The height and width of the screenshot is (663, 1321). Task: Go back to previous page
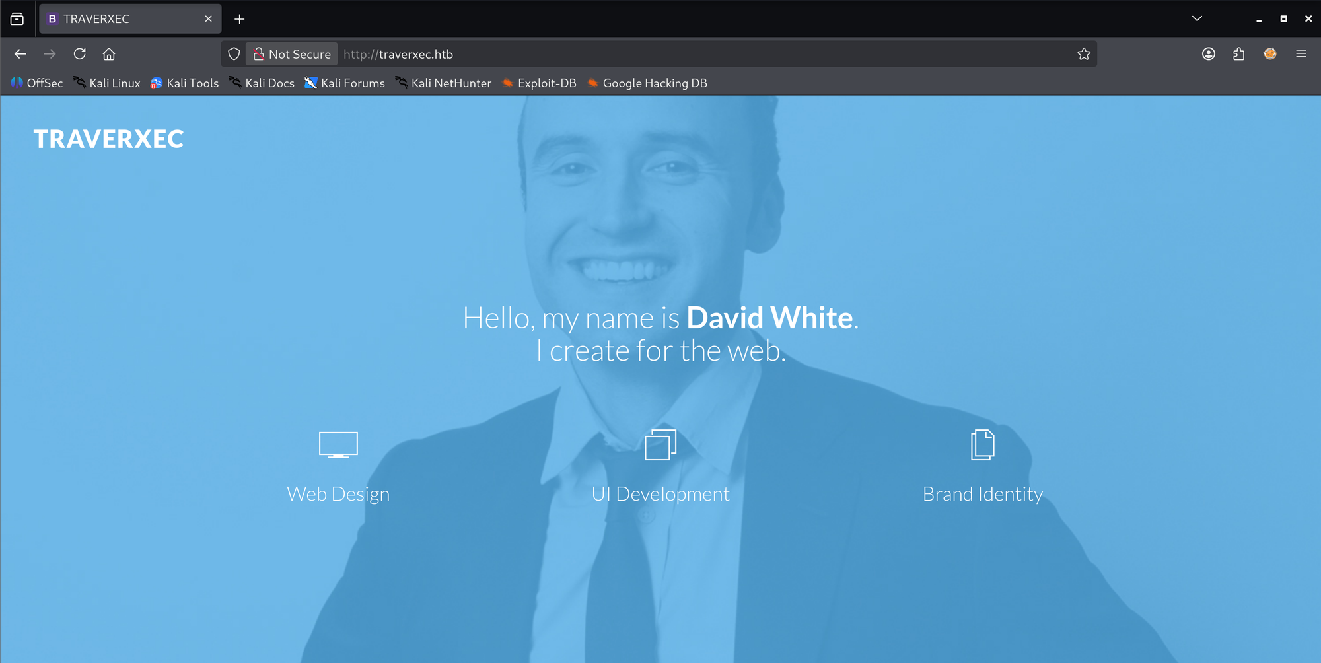point(20,54)
